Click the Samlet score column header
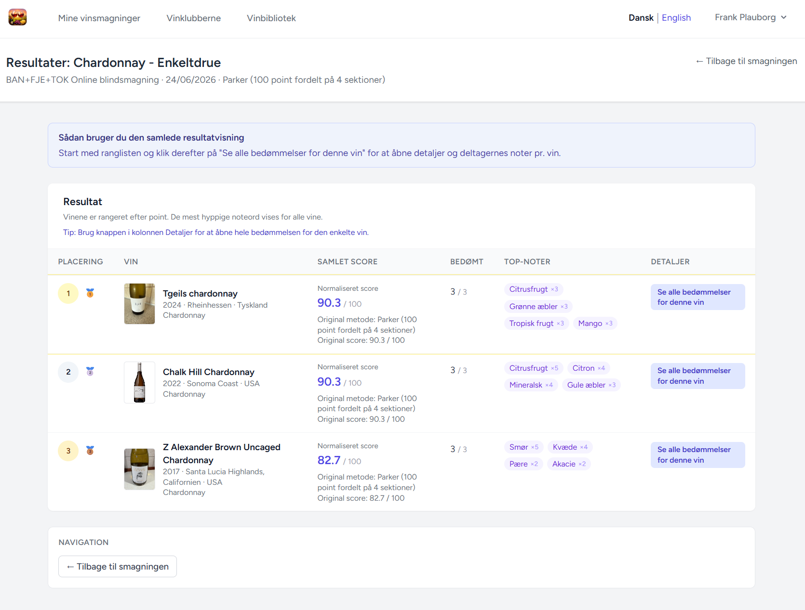This screenshot has width=805, height=610. (x=348, y=262)
